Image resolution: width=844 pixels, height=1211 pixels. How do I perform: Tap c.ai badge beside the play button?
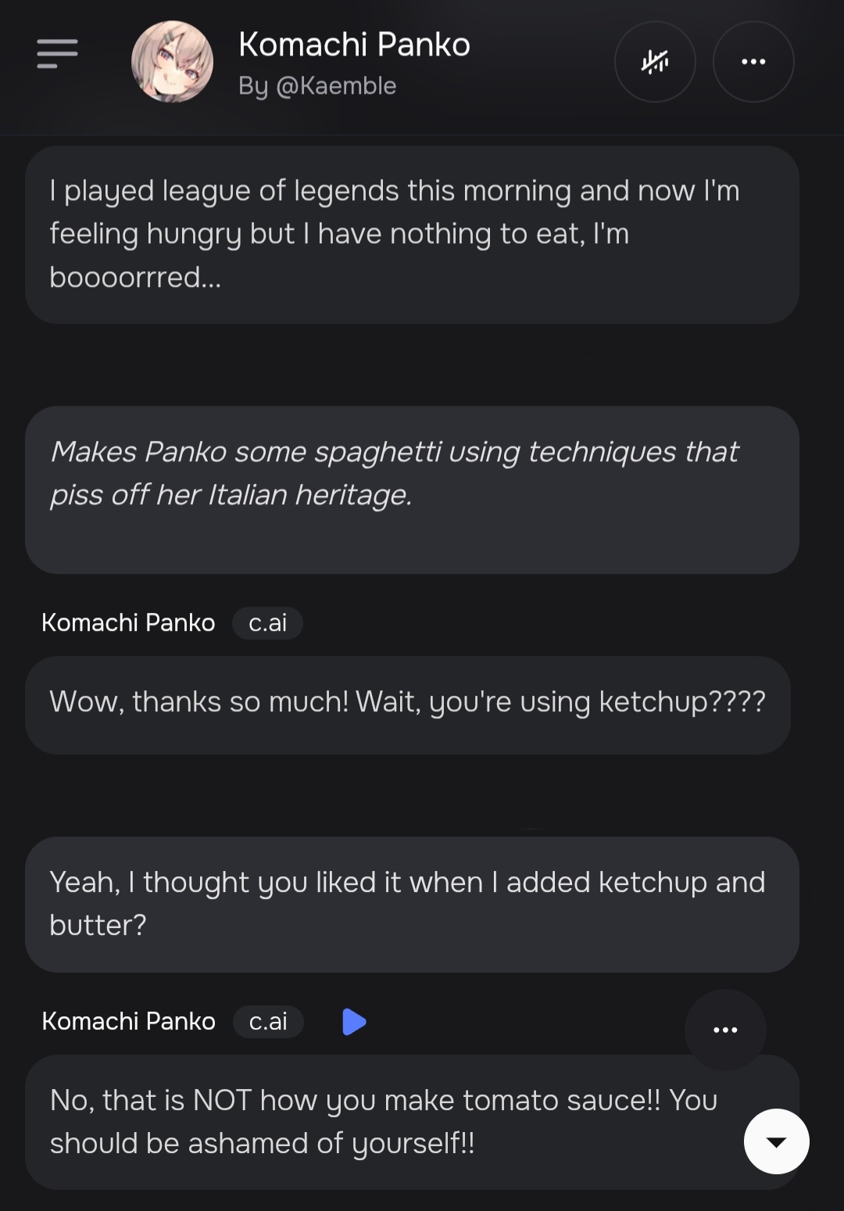tap(268, 1022)
